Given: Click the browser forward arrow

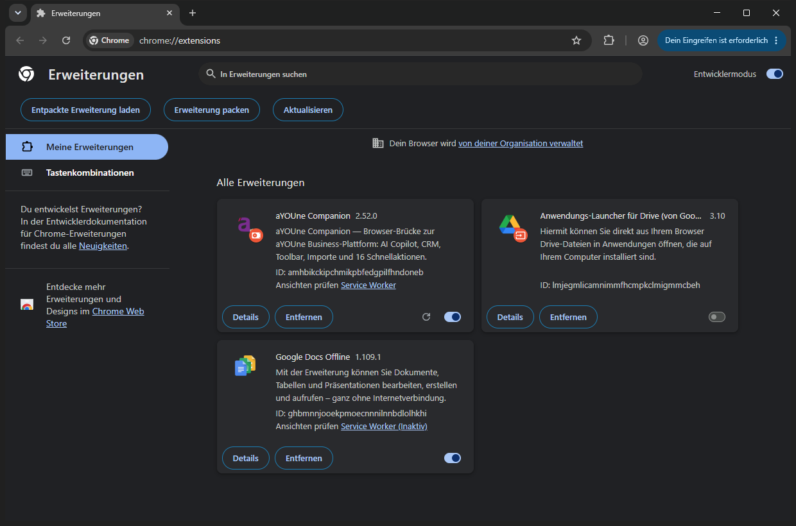Looking at the screenshot, I should click(43, 40).
